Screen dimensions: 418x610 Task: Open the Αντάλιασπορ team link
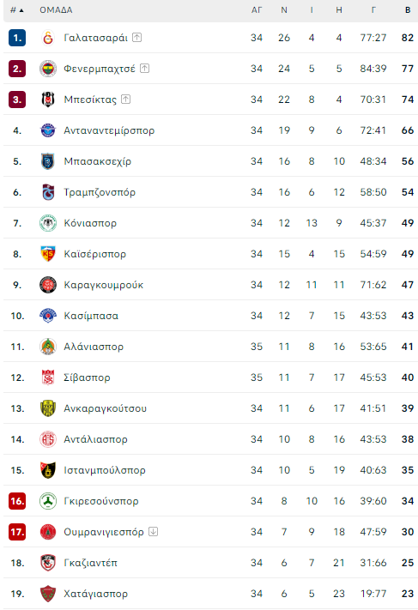(96, 439)
